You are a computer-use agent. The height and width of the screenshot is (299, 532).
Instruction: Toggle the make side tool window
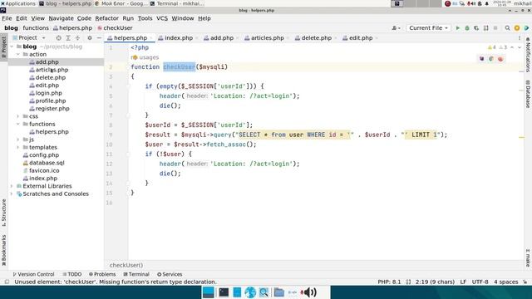point(528,257)
